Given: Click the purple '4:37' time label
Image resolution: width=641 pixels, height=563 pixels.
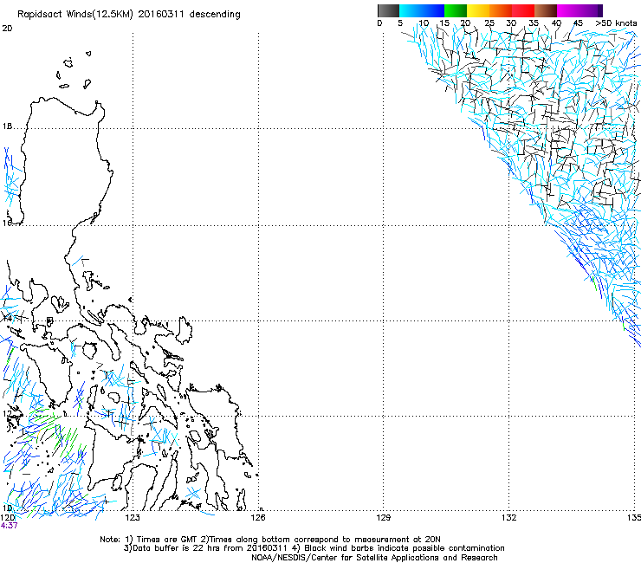Looking at the screenshot, I should [9, 526].
